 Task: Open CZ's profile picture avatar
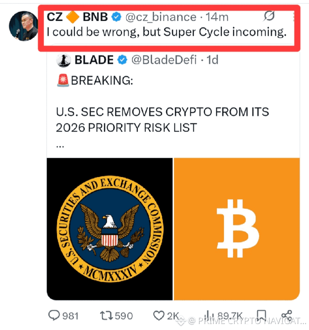click(23, 25)
